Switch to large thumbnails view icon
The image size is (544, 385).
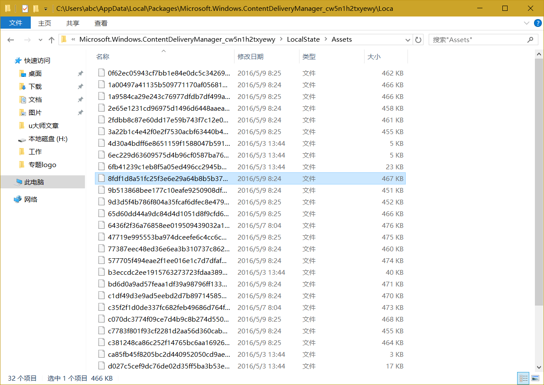[535, 378]
